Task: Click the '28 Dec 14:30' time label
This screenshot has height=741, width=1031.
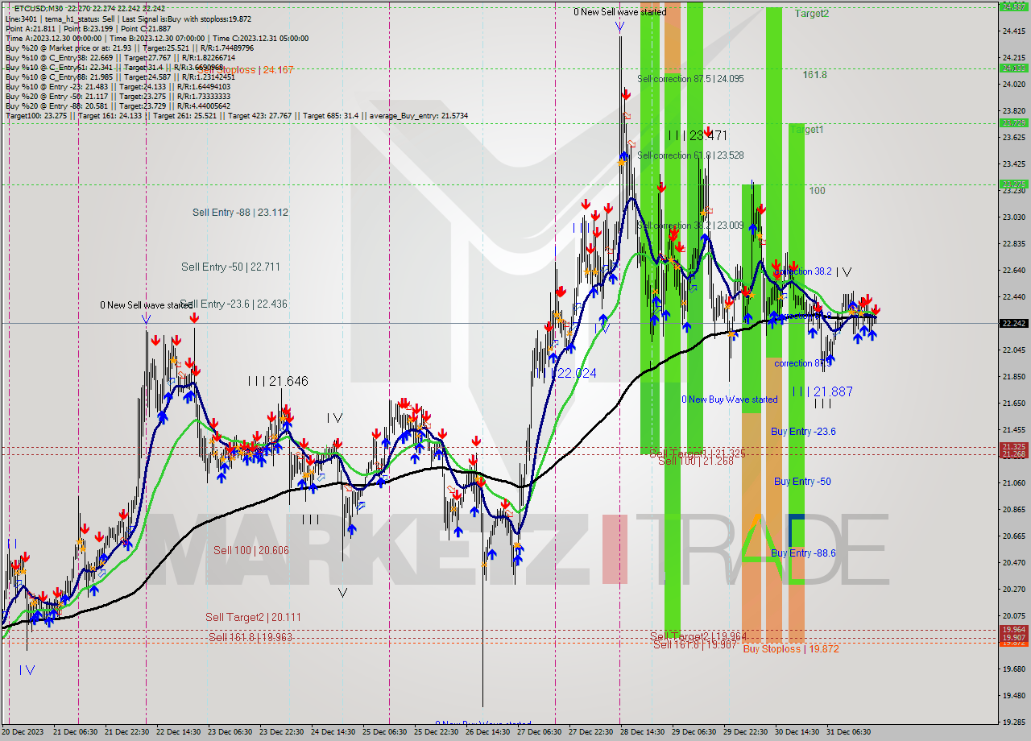Action: coord(642,732)
